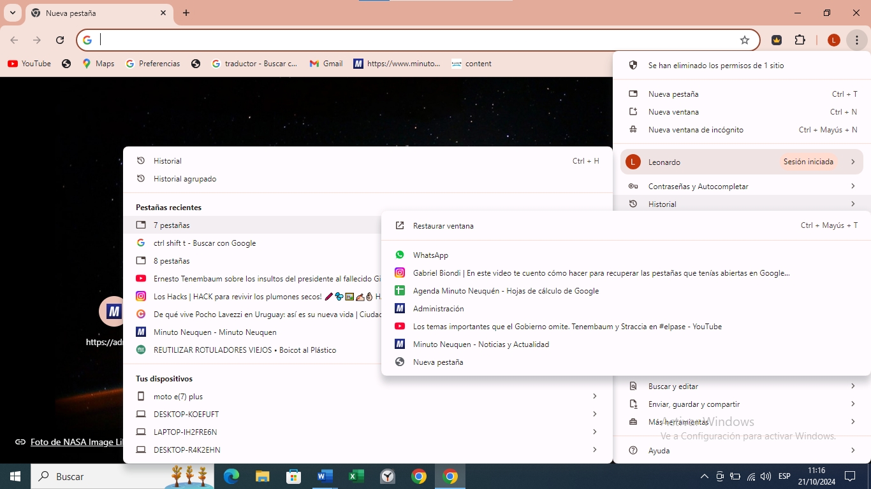The height and width of the screenshot is (489, 871).
Task: Open the crown extension icon in the toolbar
Action: click(777, 40)
